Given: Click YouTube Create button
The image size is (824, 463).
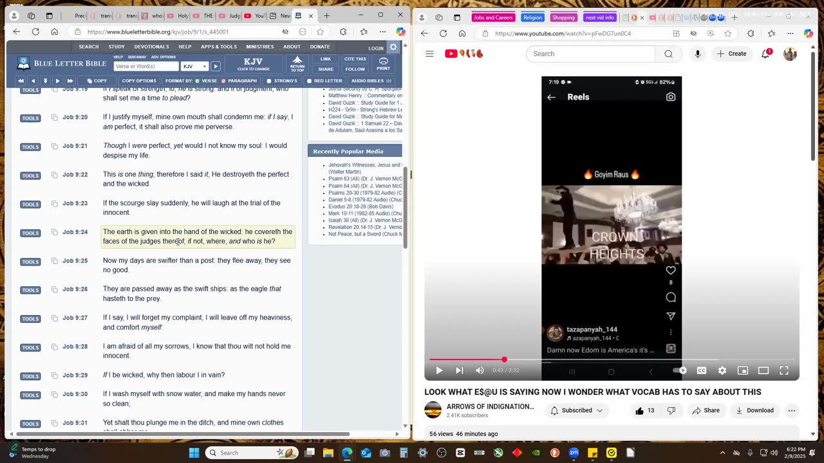Looking at the screenshot, I should pyautogui.click(x=731, y=54).
